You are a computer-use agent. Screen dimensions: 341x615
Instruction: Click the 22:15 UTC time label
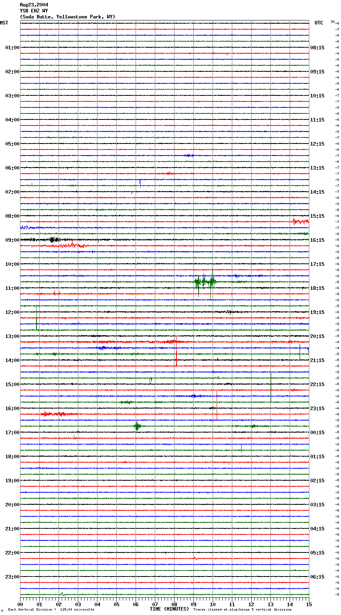317,384
